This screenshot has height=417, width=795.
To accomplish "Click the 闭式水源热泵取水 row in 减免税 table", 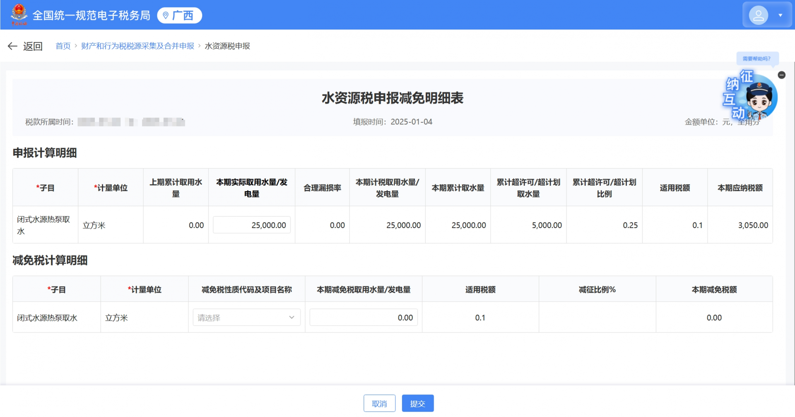I will coord(47,318).
